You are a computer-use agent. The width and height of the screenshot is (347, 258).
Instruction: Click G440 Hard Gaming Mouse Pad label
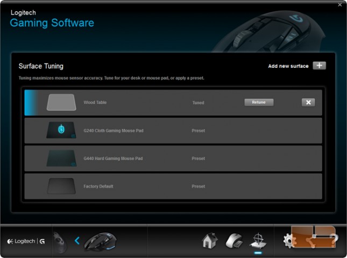point(113,159)
